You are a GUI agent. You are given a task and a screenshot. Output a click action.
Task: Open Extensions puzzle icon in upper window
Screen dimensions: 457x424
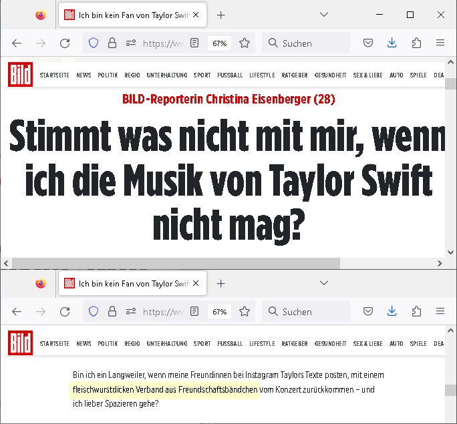coord(416,43)
